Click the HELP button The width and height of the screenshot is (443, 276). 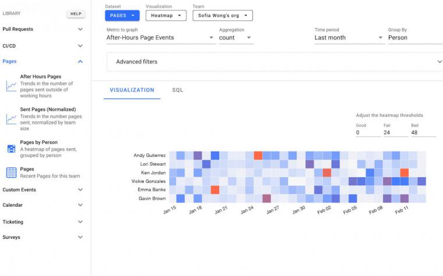[x=76, y=14]
